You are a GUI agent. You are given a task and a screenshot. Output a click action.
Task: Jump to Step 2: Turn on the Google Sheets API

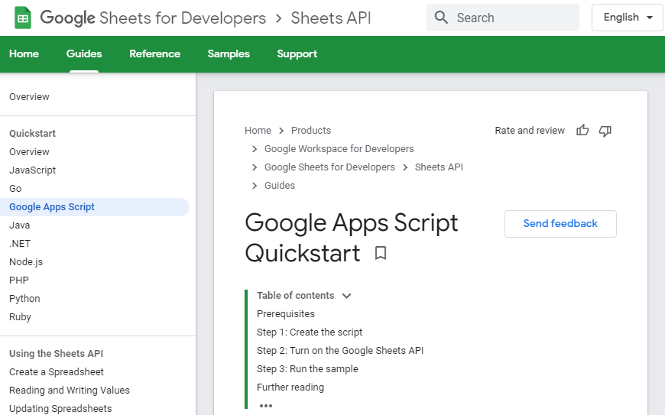click(x=339, y=351)
